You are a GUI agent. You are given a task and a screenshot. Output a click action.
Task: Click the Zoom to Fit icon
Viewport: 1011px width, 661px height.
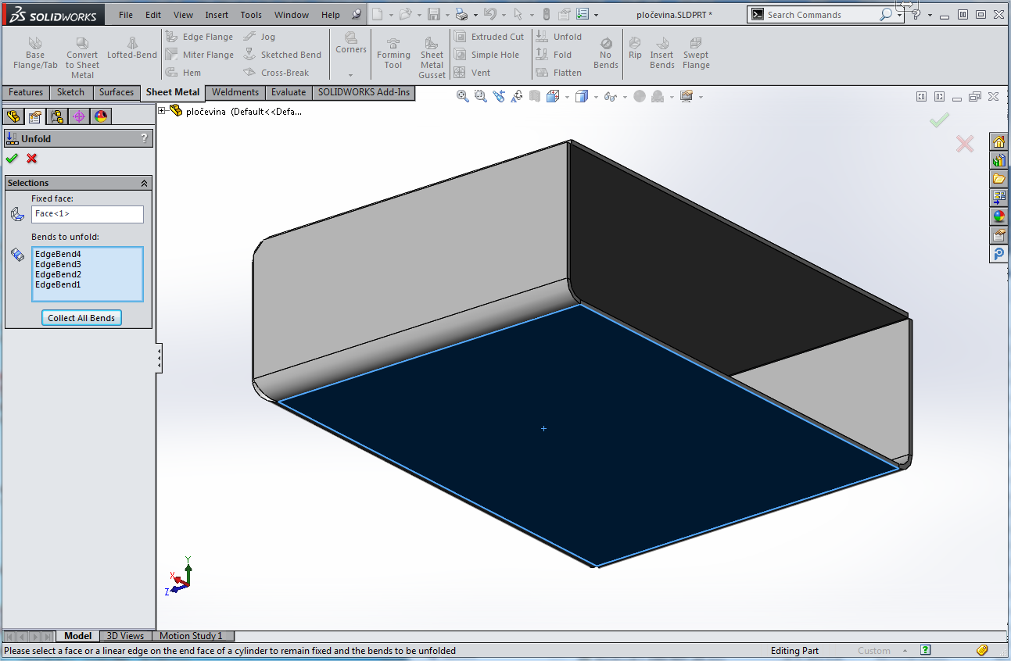(463, 96)
